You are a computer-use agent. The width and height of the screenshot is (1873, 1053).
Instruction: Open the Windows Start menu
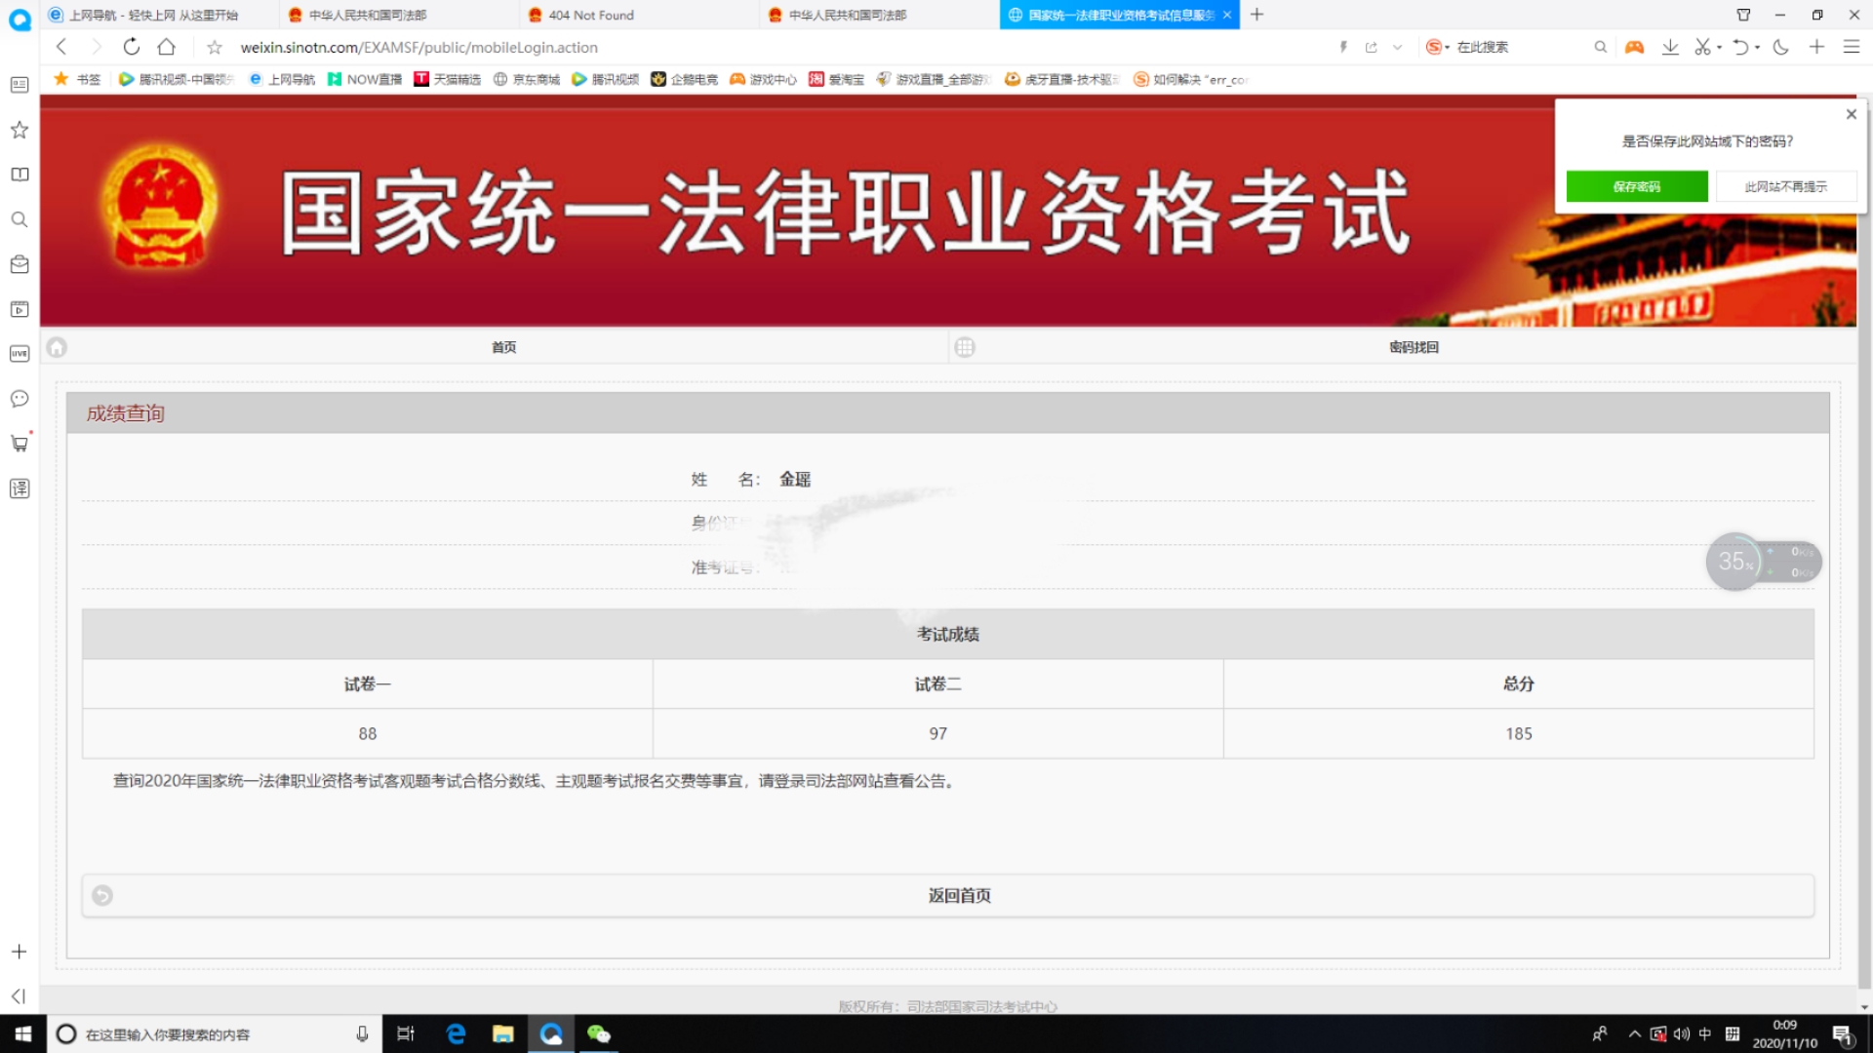23,1033
